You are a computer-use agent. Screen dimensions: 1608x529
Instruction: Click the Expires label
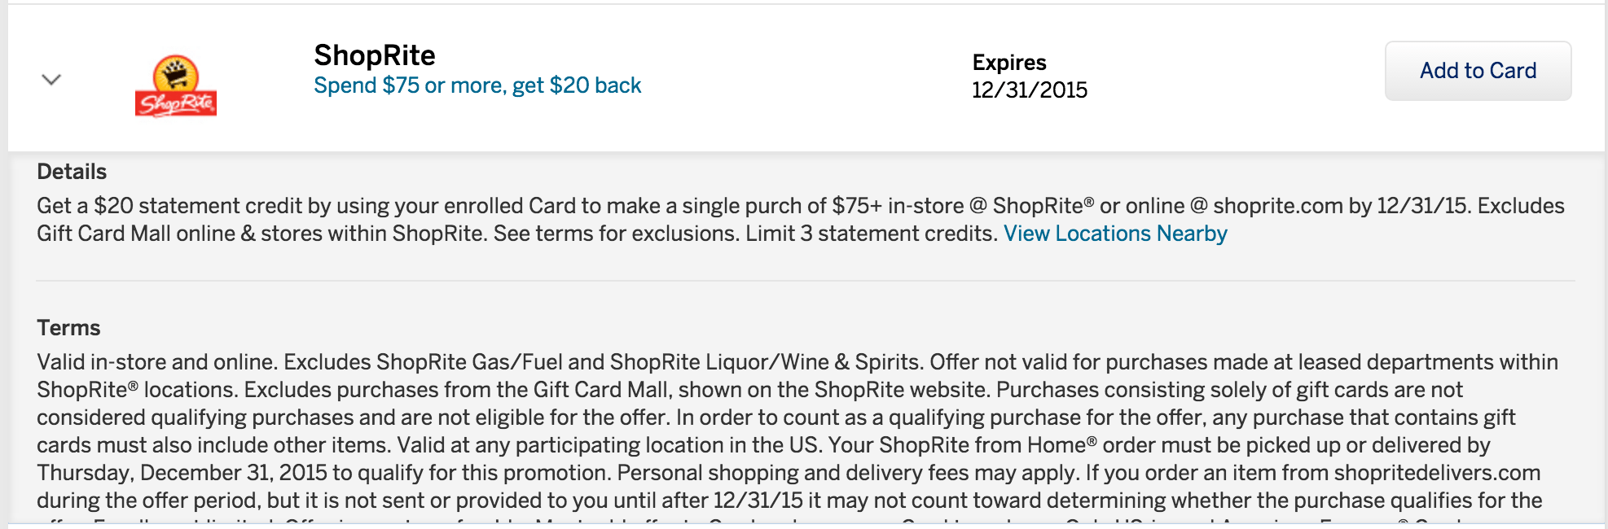pos(1009,63)
